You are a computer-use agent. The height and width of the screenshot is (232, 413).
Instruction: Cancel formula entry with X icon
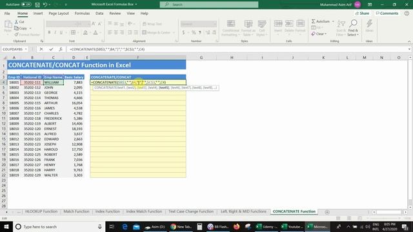pyautogui.click(x=41, y=49)
